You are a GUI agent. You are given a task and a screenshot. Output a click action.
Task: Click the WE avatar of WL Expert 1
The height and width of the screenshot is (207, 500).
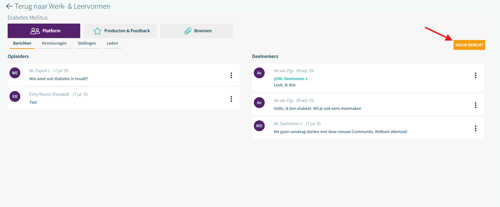(x=15, y=73)
